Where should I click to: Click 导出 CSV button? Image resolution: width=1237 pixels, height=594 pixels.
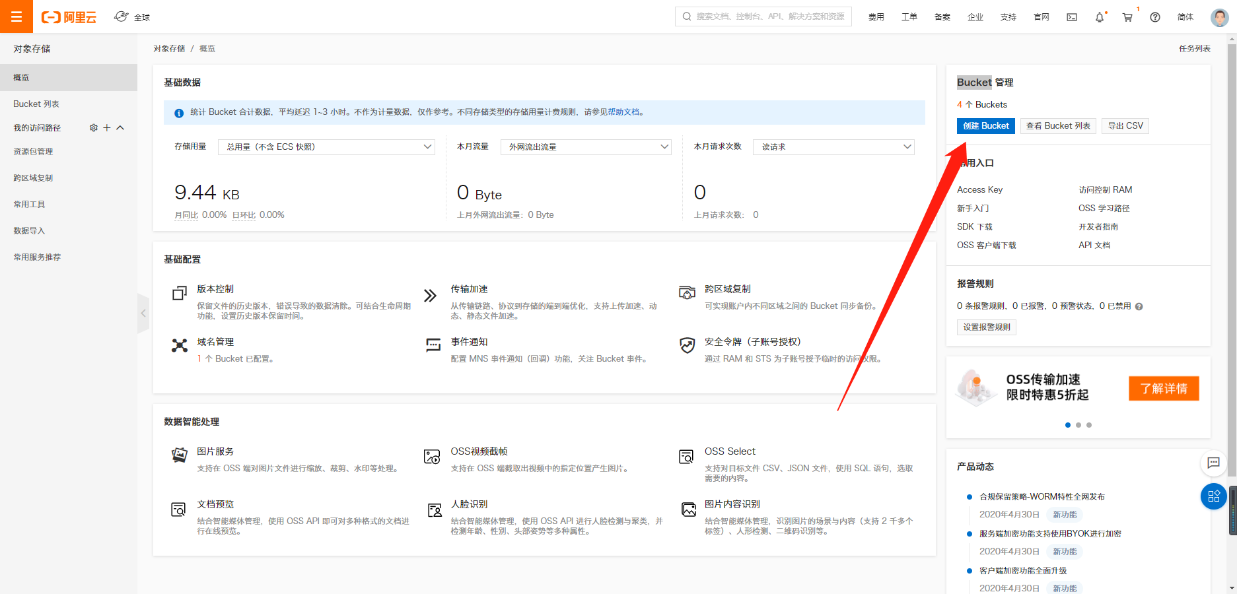point(1125,126)
